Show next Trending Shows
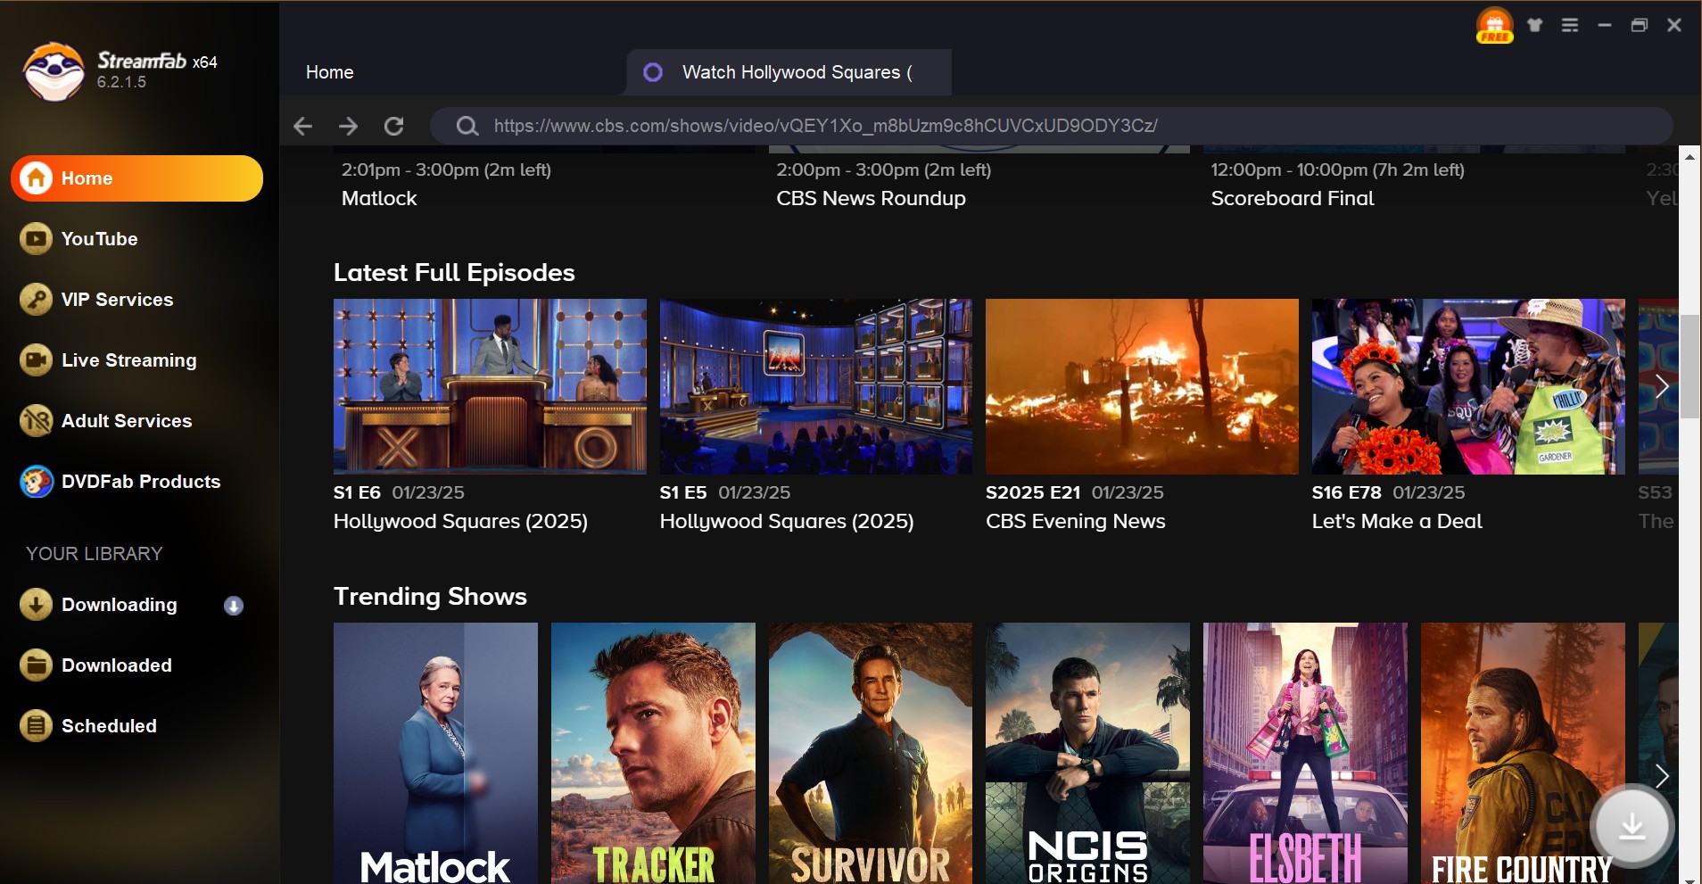The width and height of the screenshot is (1702, 884). click(x=1662, y=776)
